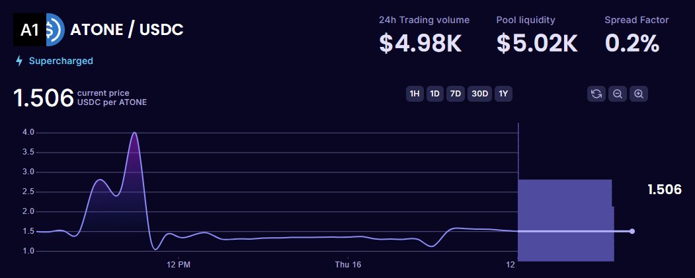695x278 pixels.
Task: Click the 4.0 price peak on the chart
Action: click(135, 133)
